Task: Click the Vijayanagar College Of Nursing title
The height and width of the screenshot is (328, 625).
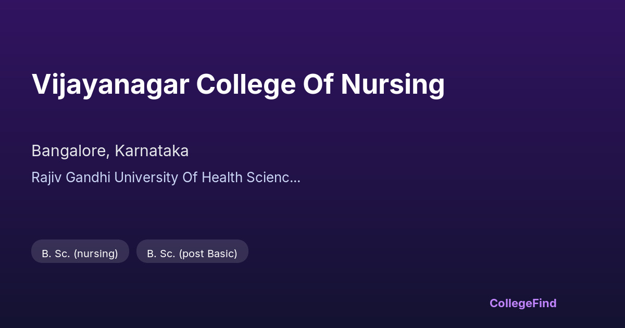Action: (238, 84)
